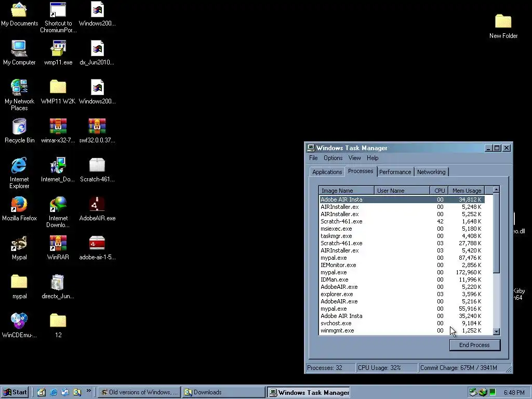Select the folder named 12
Viewport: 532px width, 399px height.
pyautogui.click(x=58, y=326)
